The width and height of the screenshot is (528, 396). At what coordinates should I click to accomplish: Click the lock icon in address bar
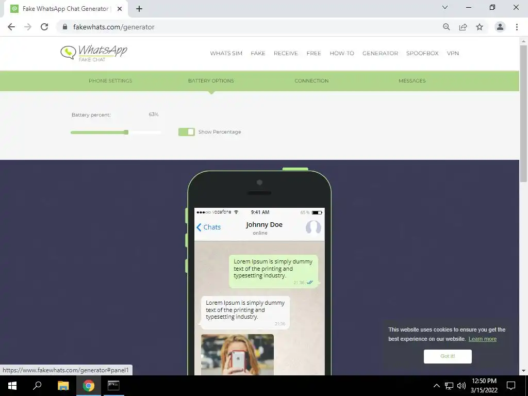(65, 27)
